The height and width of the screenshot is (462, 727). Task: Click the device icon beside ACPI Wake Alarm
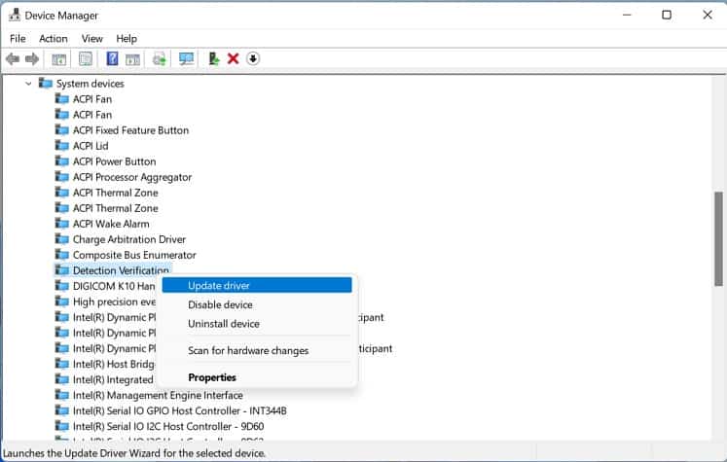pos(61,224)
